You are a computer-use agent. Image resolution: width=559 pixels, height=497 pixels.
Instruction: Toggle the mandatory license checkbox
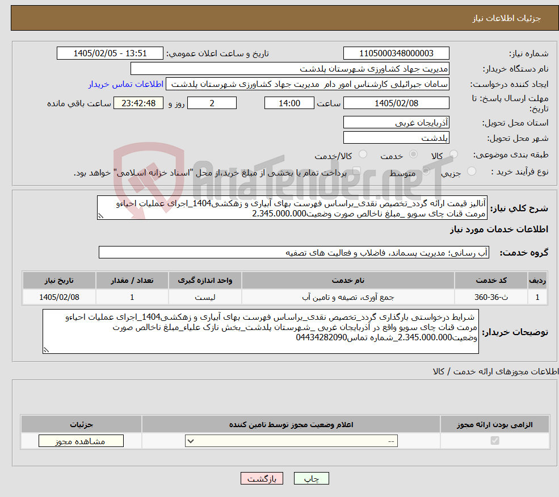point(495,441)
